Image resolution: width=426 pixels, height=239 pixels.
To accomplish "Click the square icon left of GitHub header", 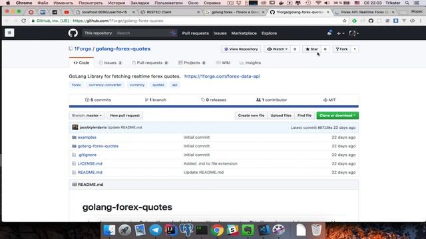I will coord(9,33).
